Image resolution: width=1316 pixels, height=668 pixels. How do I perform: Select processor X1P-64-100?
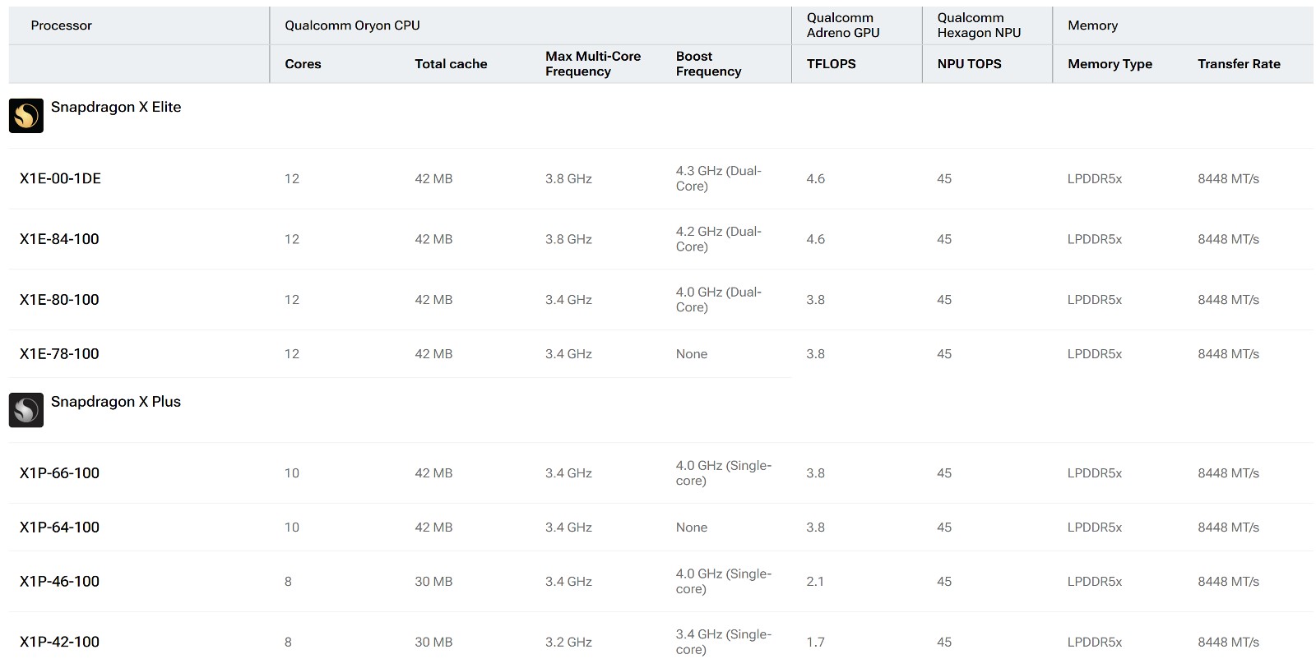coord(59,527)
